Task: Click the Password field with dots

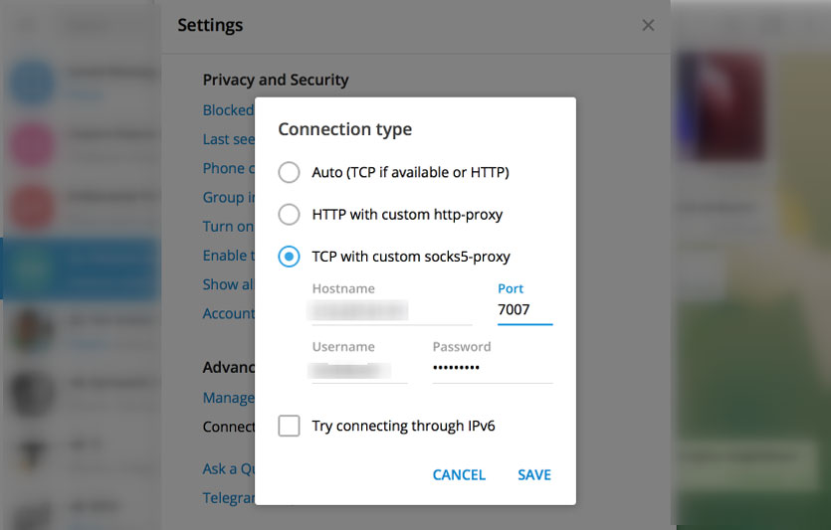Action: tap(493, 369)
